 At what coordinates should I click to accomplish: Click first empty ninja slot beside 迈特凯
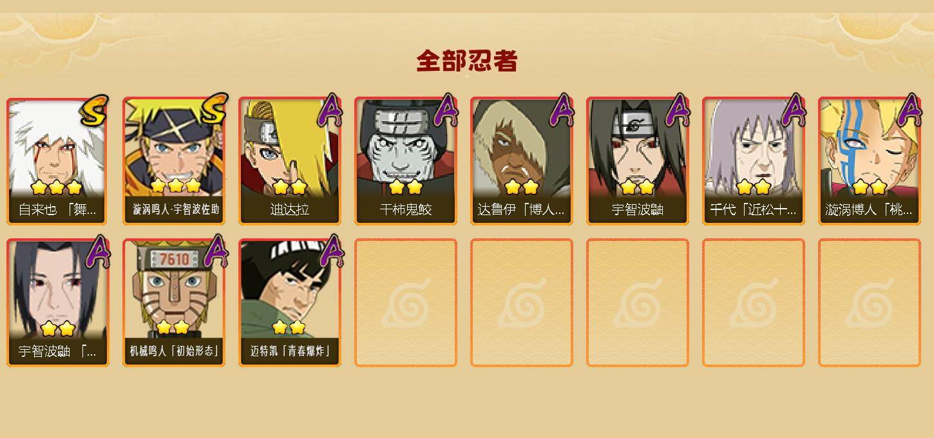click(x=406, y=303)
